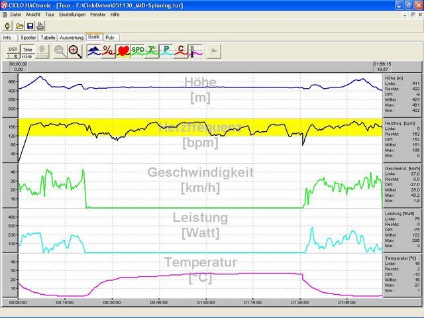Image resolution: width=424 pixels, height=318 pixels.
Task: Click the Geschwind. Max value 43,2
Action: click(415, 195)
